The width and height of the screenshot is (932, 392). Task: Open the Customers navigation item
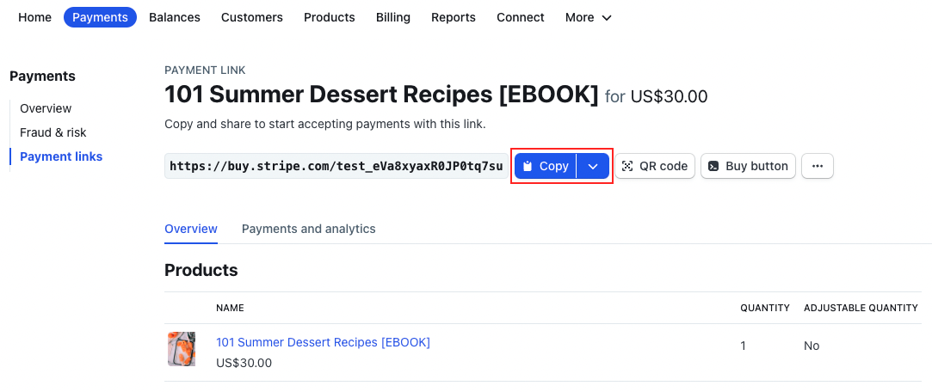[x=252, y=17]
